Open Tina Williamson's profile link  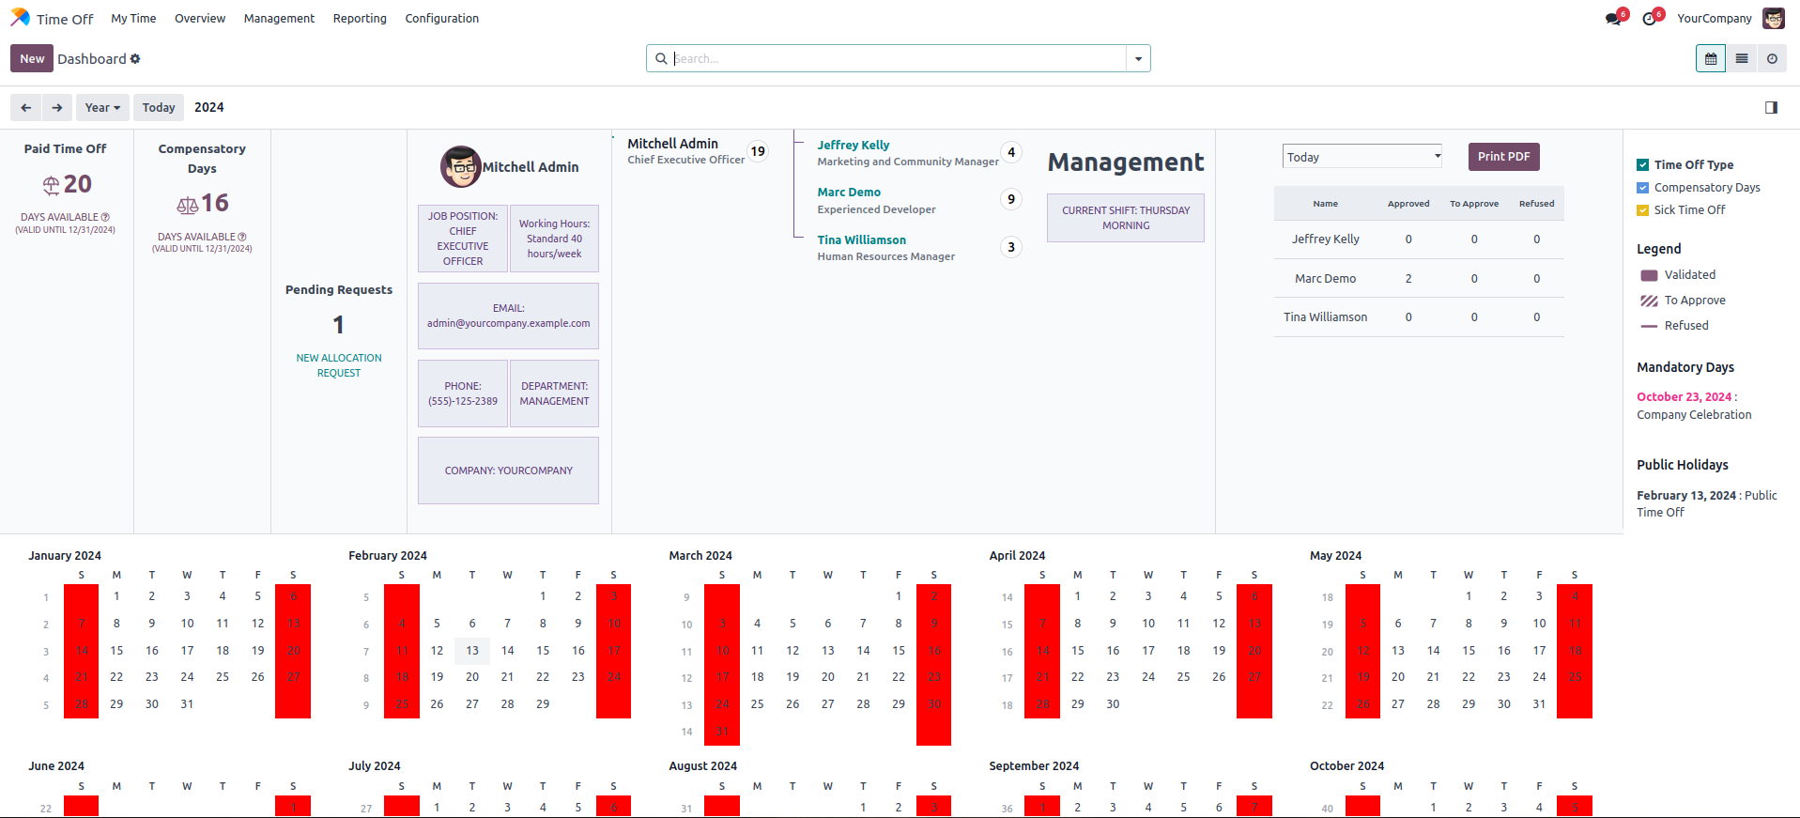click(861, 239)
